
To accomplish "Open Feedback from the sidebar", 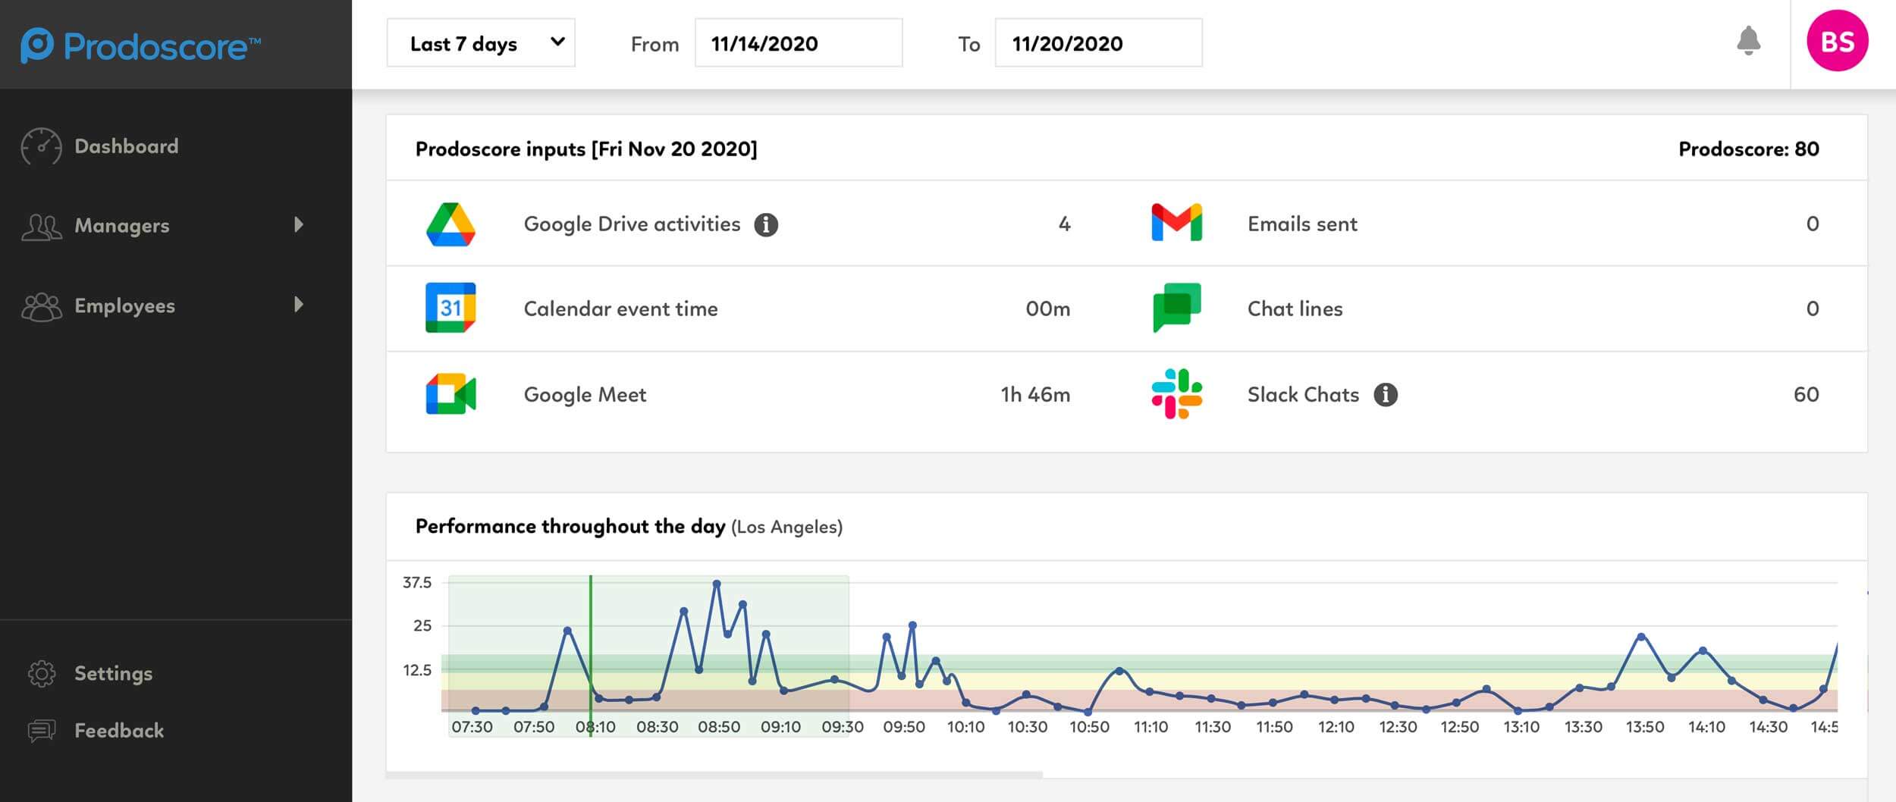I will coord(119,730).
